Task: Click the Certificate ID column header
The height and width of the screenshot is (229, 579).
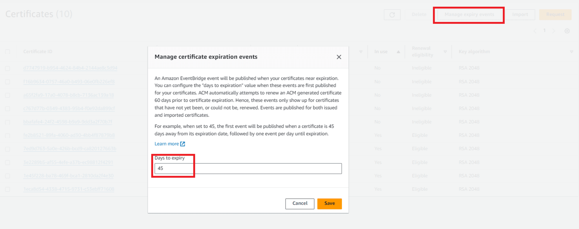Action: point(38,52)
